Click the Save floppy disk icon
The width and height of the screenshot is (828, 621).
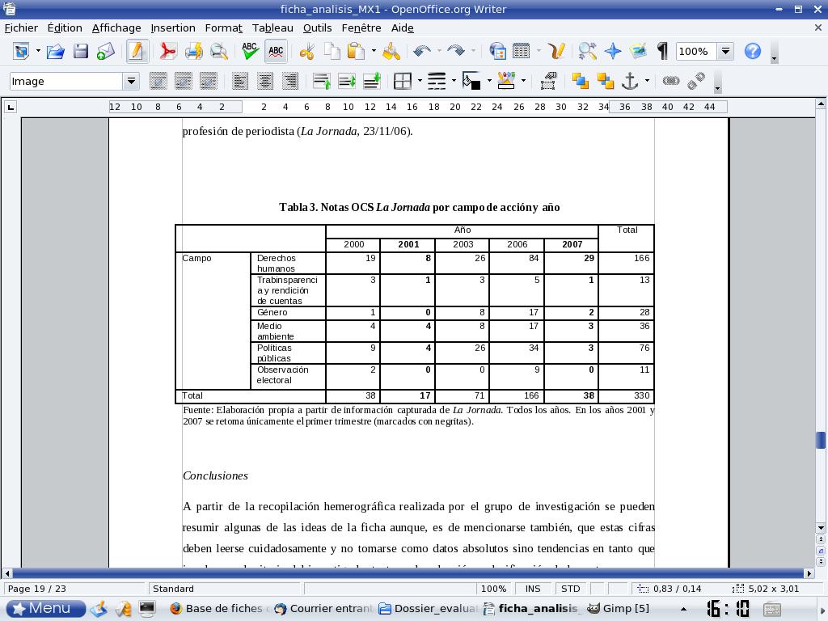click(80, 52)
